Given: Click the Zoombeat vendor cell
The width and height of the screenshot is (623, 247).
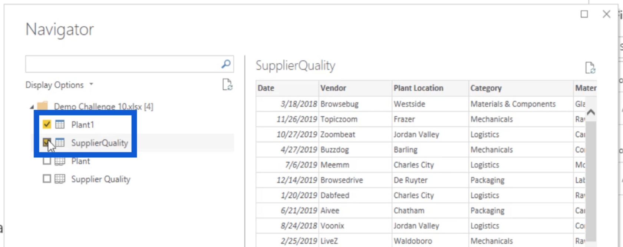Looking at the screenshot, I should (x=355, y=134).
